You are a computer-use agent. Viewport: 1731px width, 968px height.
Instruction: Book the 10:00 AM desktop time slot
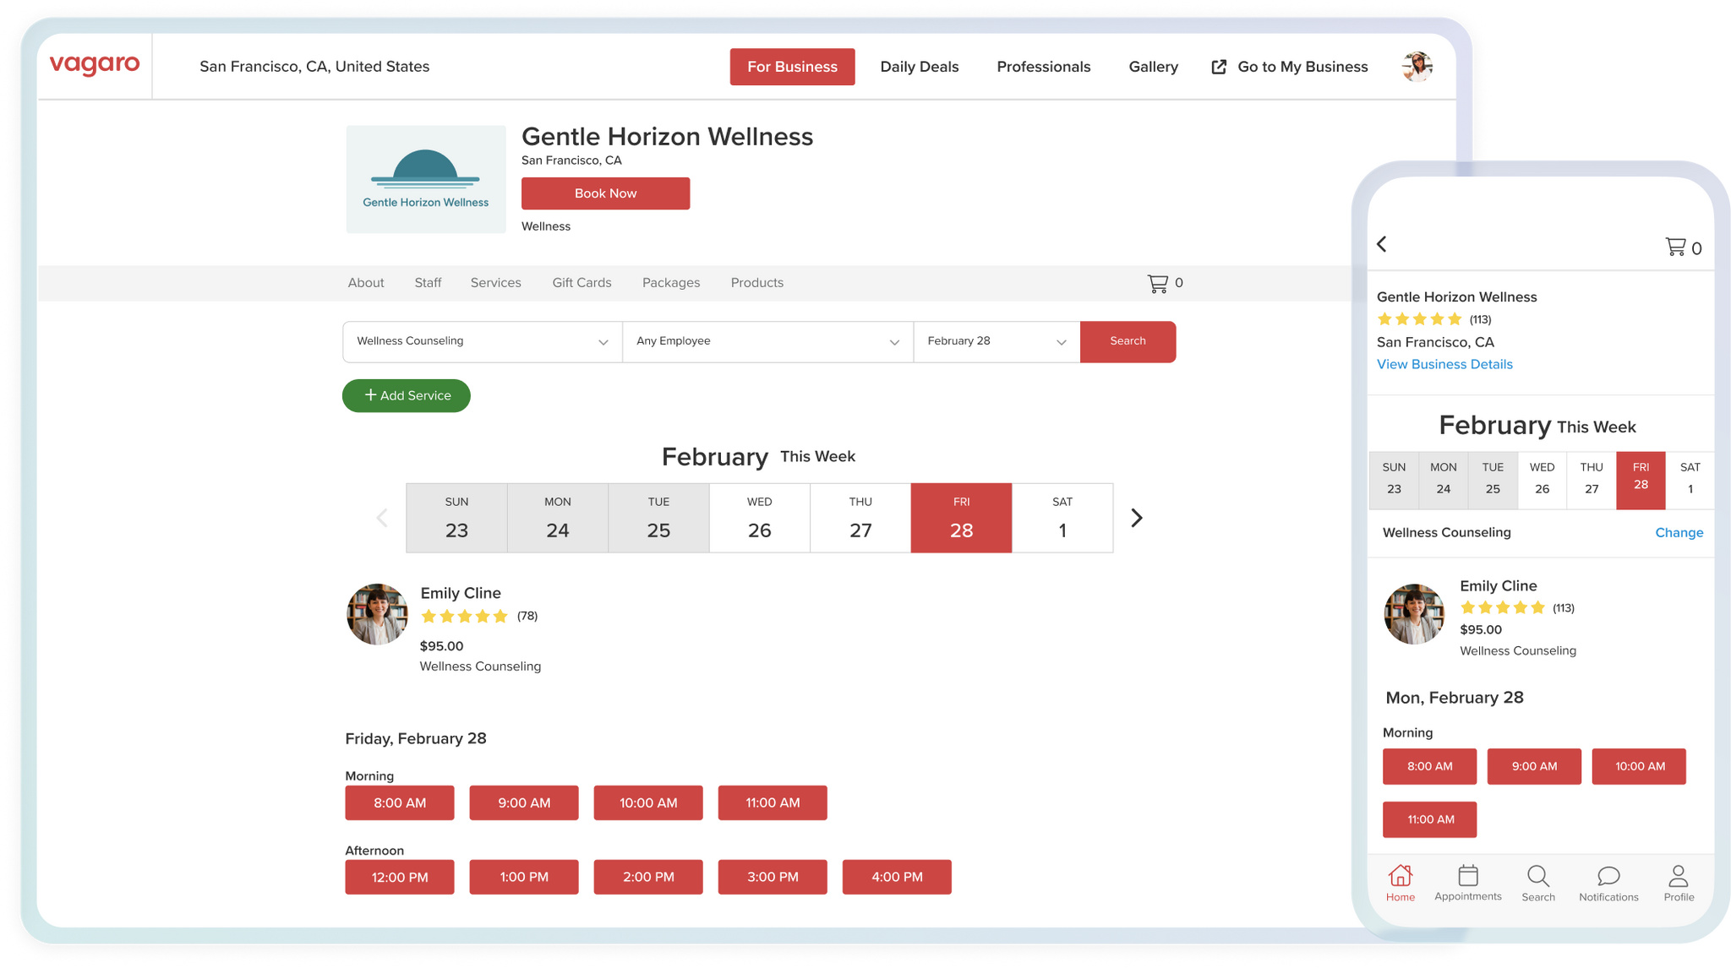point(648,802)
